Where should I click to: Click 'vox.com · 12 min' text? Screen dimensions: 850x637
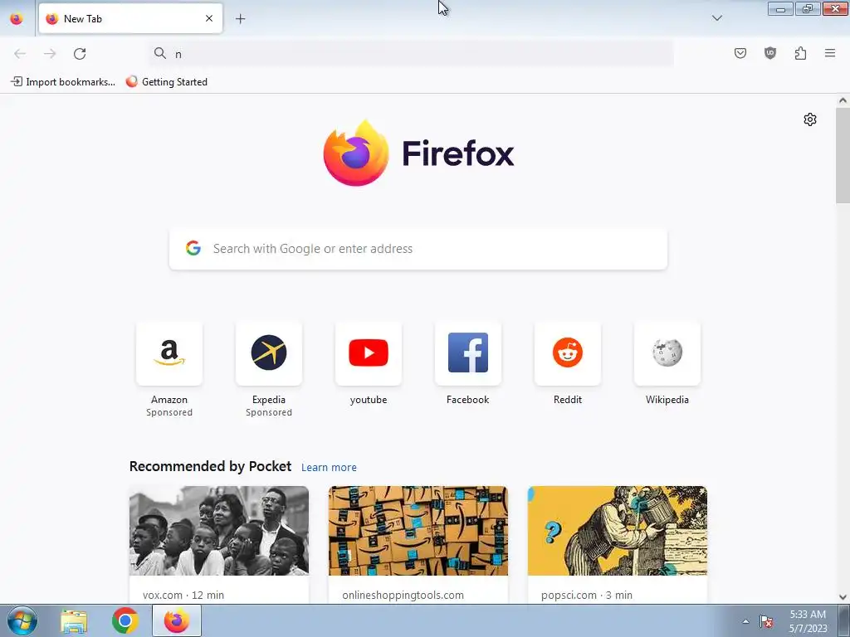click(183, 595)
